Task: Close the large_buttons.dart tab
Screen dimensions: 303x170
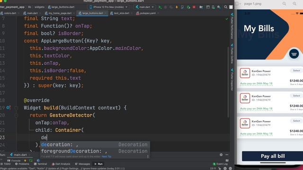Action: (105, 13)
